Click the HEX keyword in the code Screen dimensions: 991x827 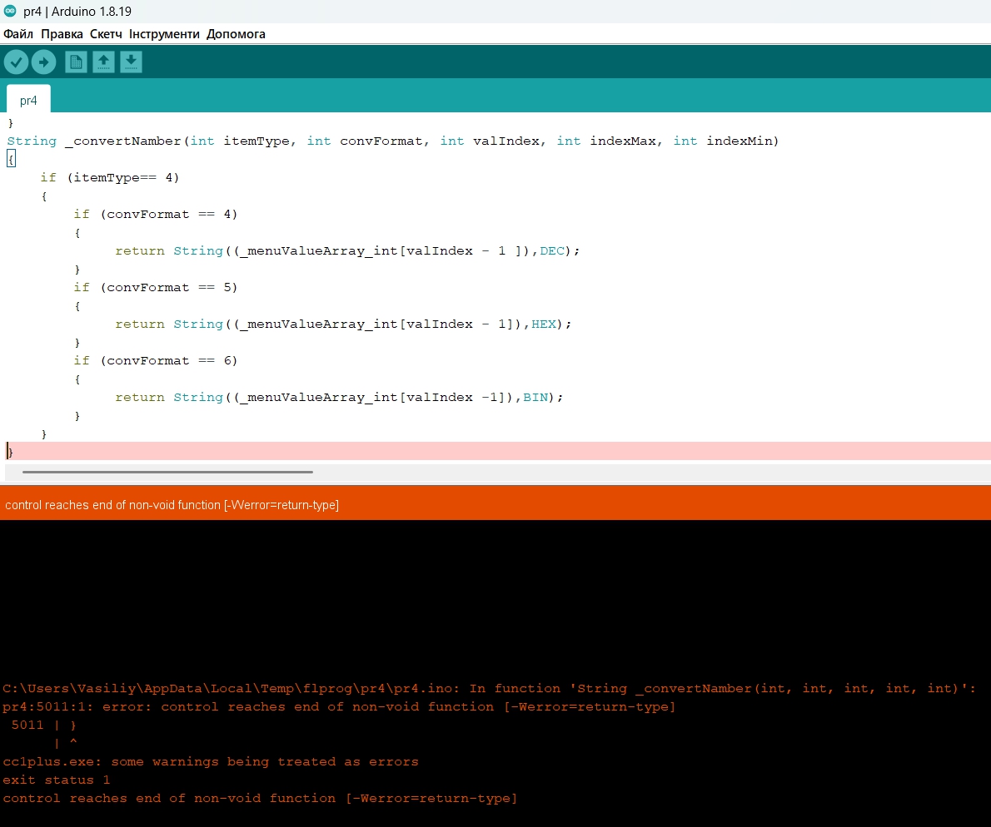point(544,324)
